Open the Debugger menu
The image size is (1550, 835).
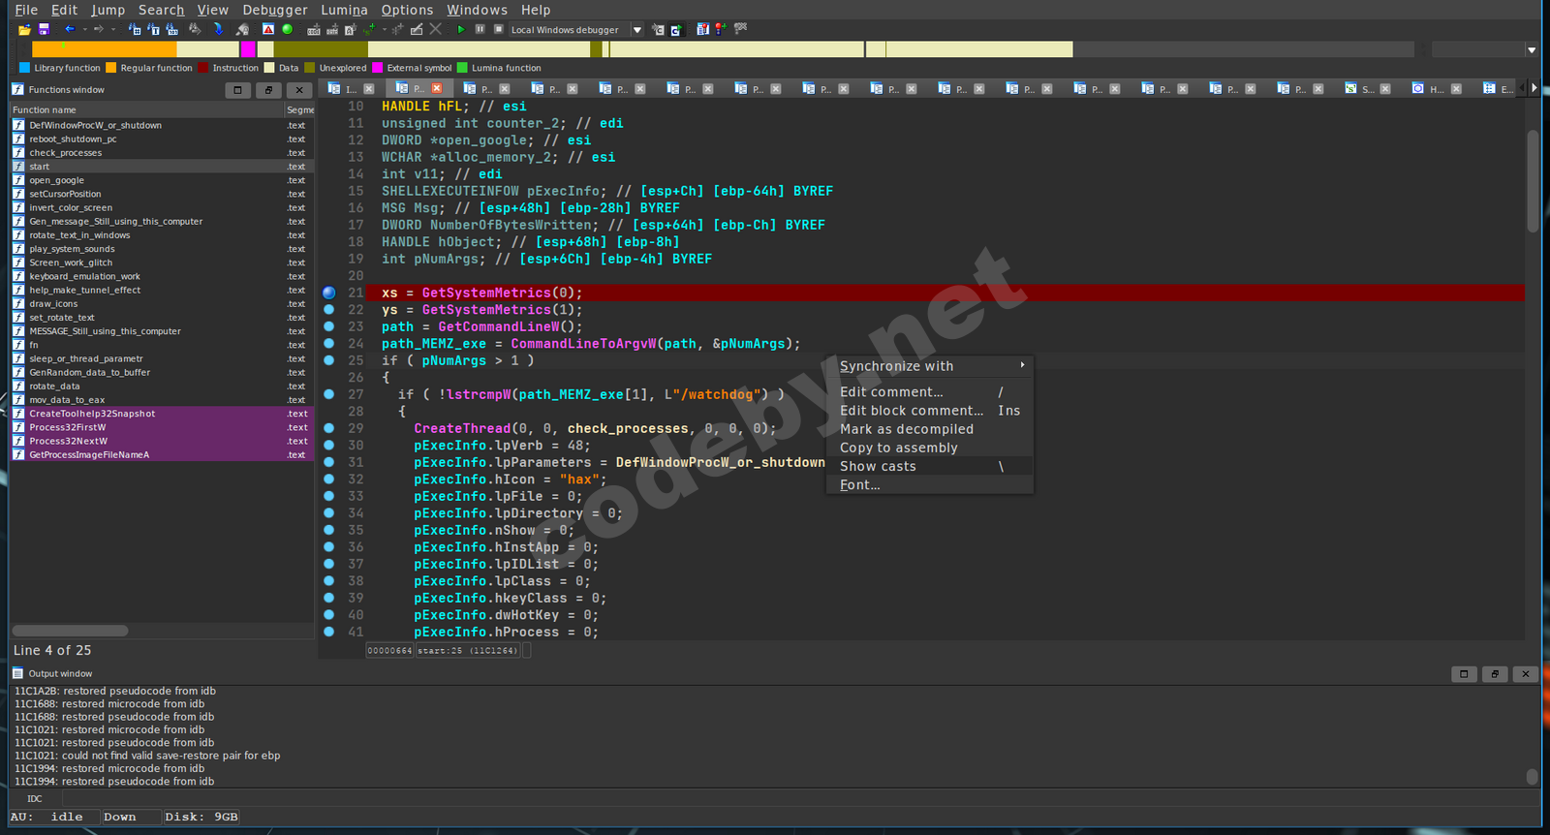point(275,10)
